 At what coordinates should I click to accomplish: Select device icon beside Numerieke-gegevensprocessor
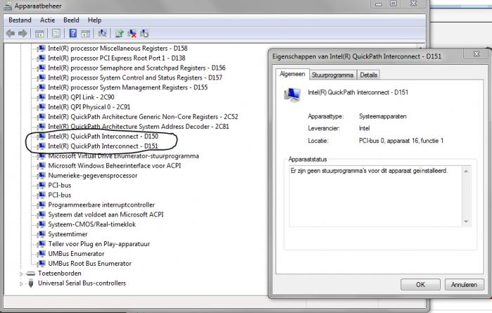(41, 176)
